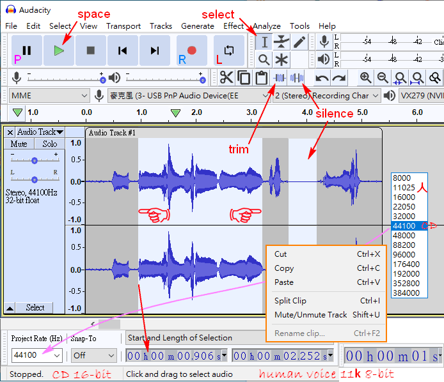Click the Cut scissors icon
444x382 pixels.
coord(226,78)
